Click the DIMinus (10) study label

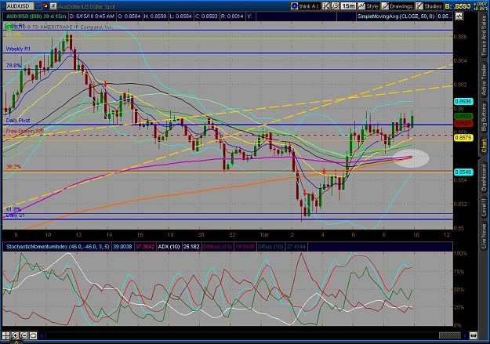click(217, 247)
